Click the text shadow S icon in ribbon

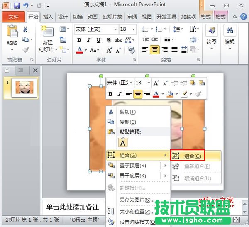point(109,40)
